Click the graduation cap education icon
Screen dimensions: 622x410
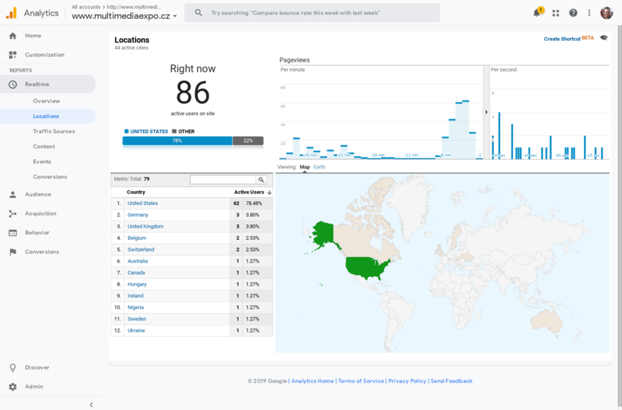tap(603, 38)
